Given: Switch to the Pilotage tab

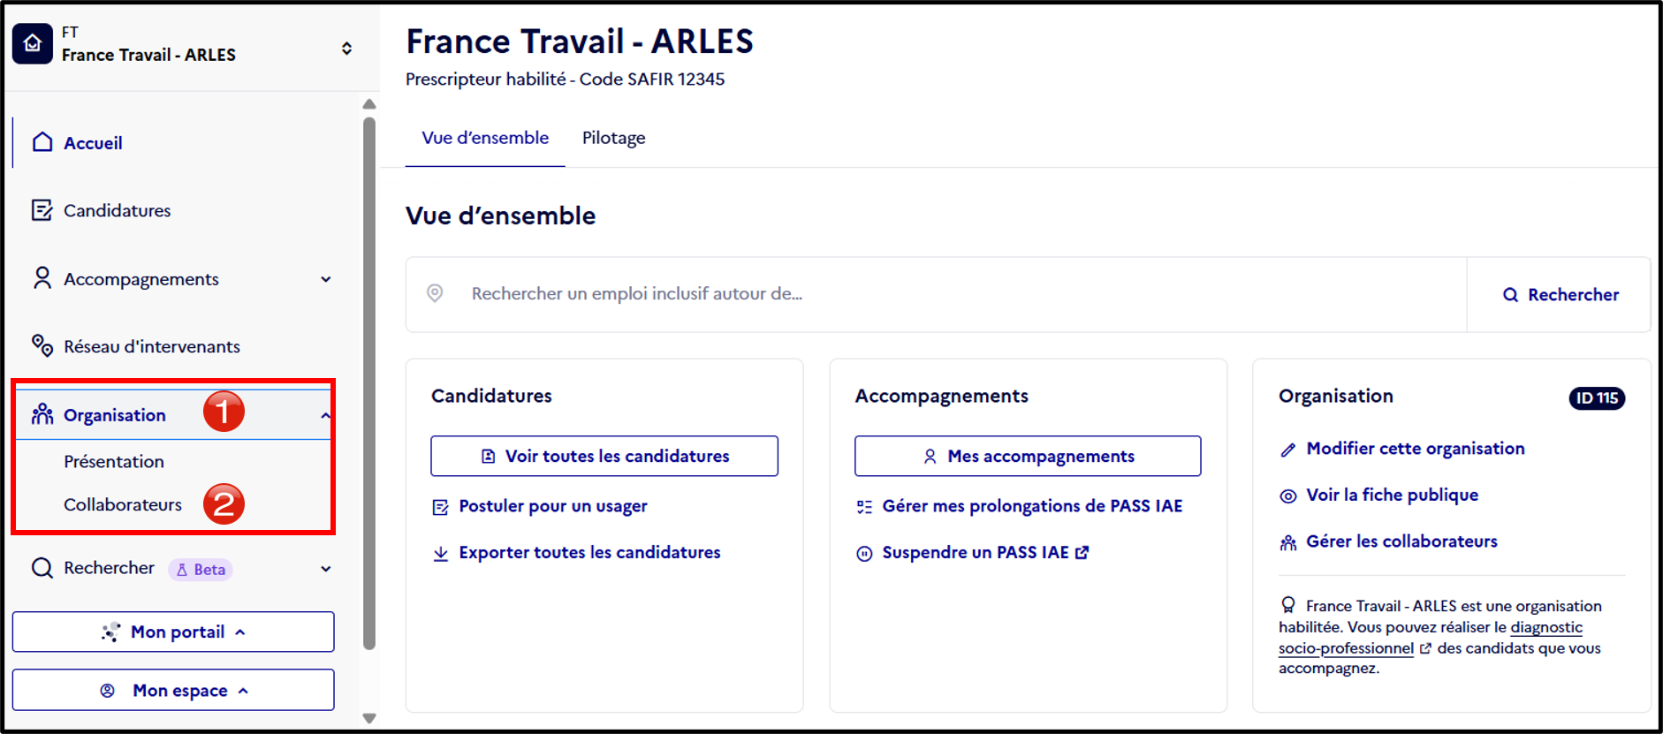Looking at the screenshot, I should point(613,138).
